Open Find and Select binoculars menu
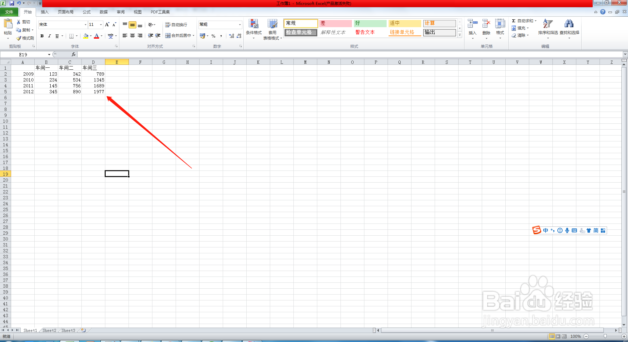This screenshot has width=628, height=342. coord(569,29)
